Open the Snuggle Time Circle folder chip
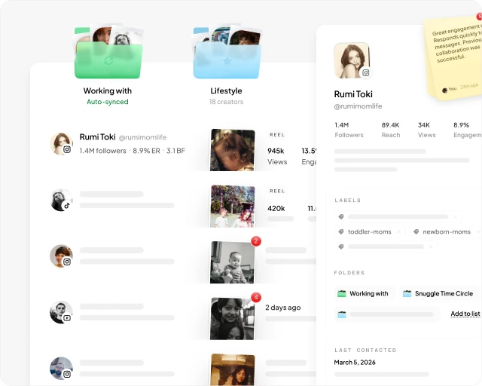Screen dimensions: 482x386 [438, 293]
